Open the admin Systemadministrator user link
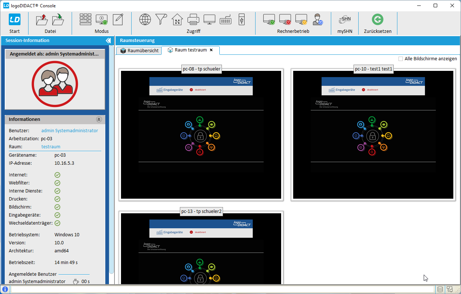The width and height of the screenshot is (461, 294). pyautogui.click(x=69, y=131)
